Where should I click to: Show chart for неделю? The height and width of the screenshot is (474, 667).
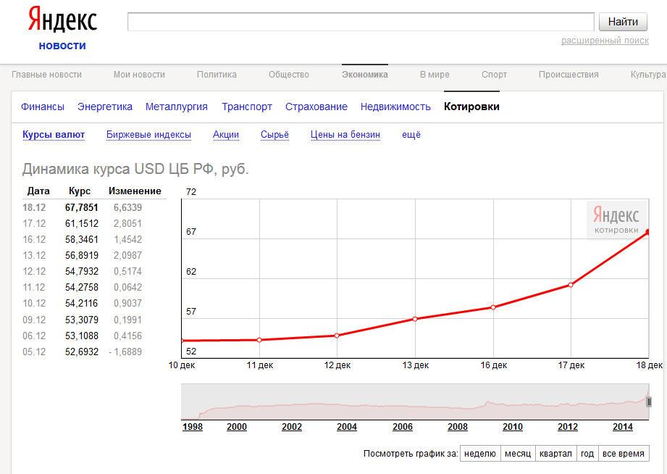[480, 454]
